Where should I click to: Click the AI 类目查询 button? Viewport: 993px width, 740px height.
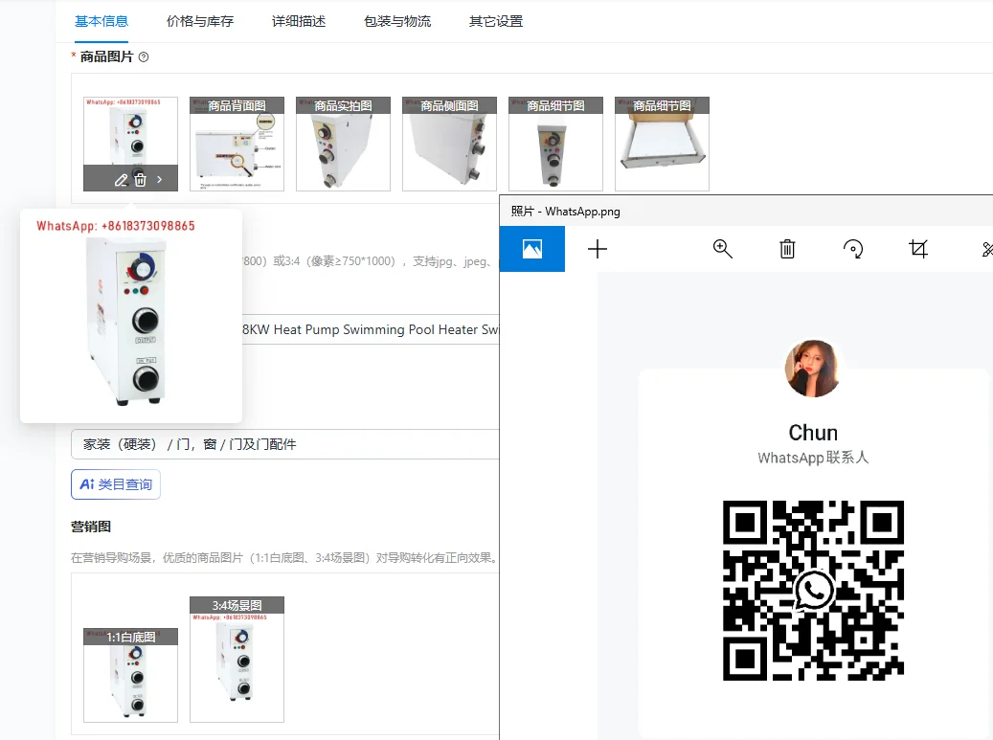116,484
